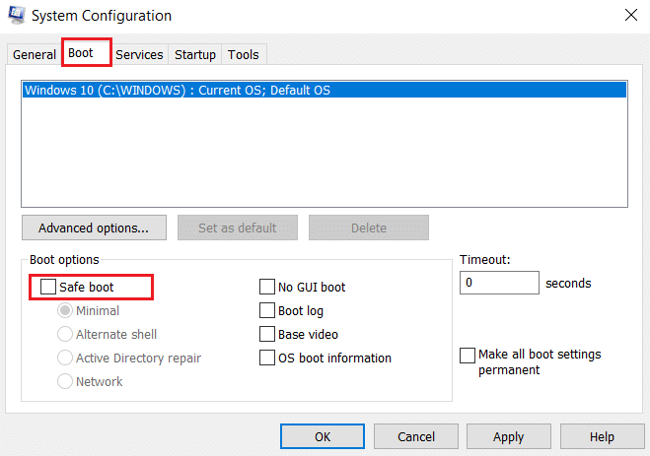650x456 pixels.
Task: Check Make all boot settings permanent
Action: (468, 356)
